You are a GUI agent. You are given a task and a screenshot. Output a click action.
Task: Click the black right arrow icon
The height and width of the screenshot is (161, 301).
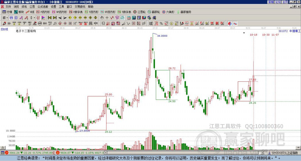click(65, 18)
